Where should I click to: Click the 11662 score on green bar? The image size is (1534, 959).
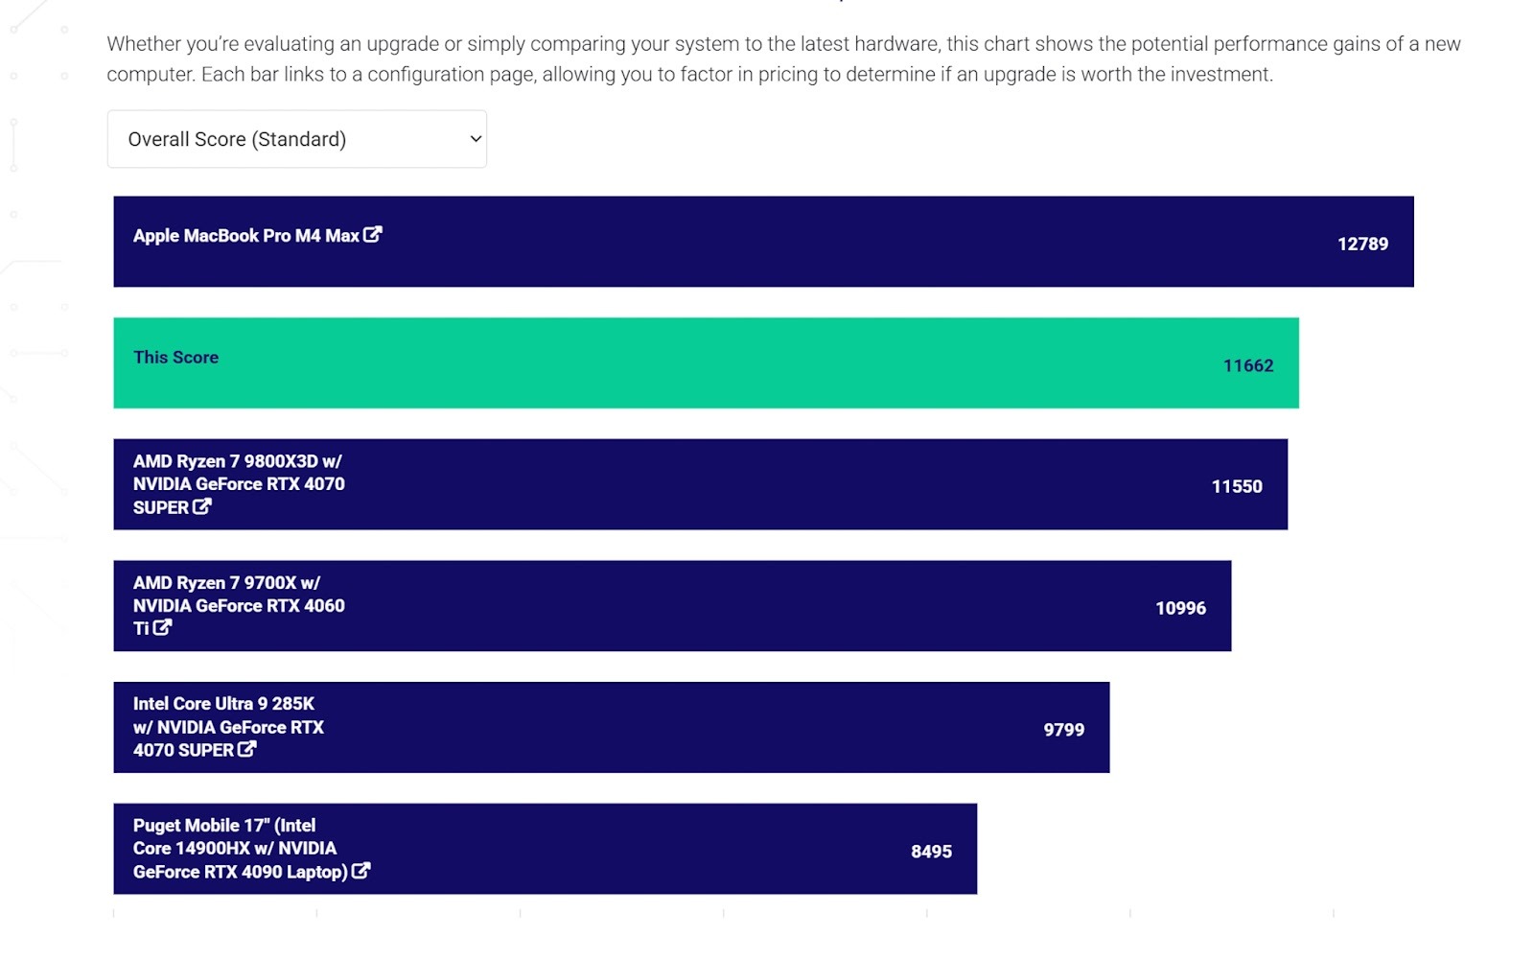point(1247,365)
